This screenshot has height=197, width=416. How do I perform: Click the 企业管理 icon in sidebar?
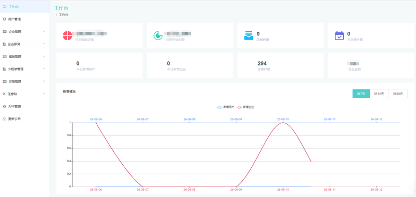4,32
